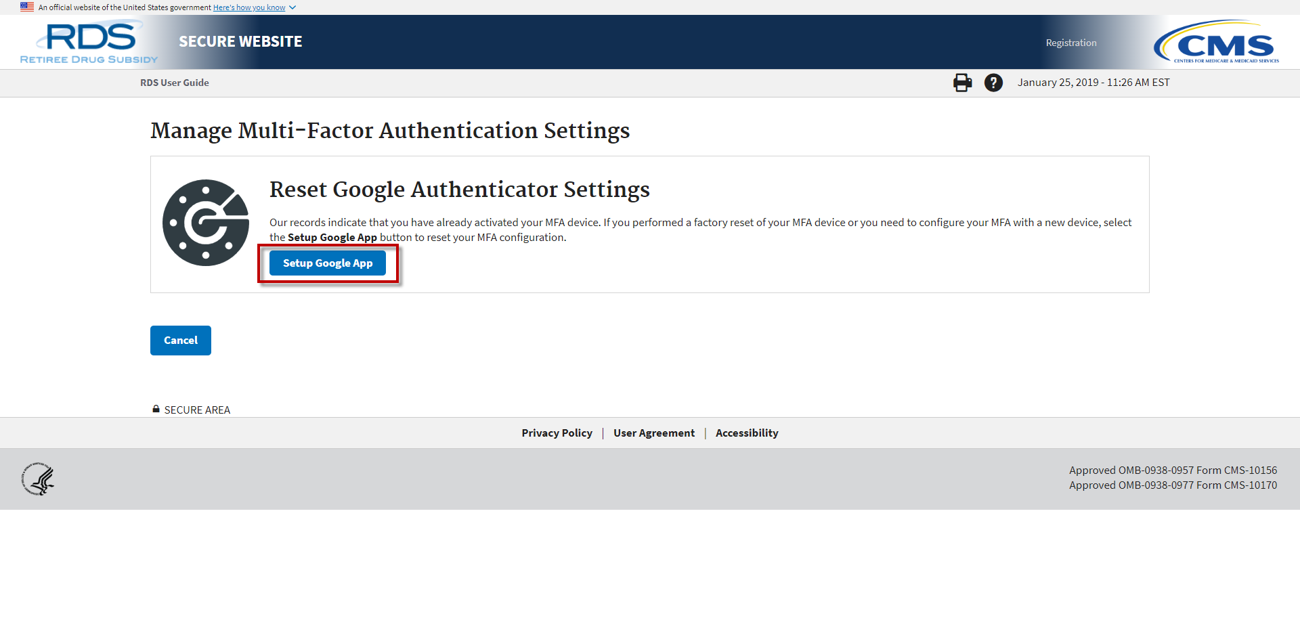
Task: Open the Privacy Policy link
Action: tap(557, 433)
